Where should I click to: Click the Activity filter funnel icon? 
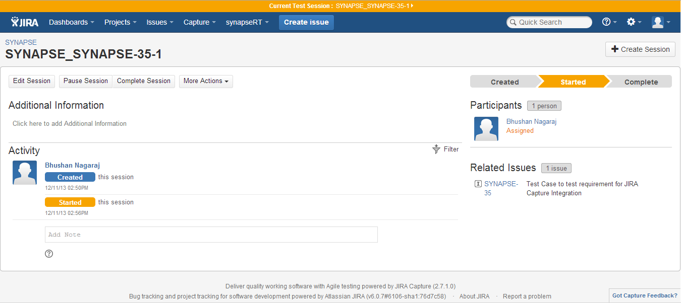436,149
